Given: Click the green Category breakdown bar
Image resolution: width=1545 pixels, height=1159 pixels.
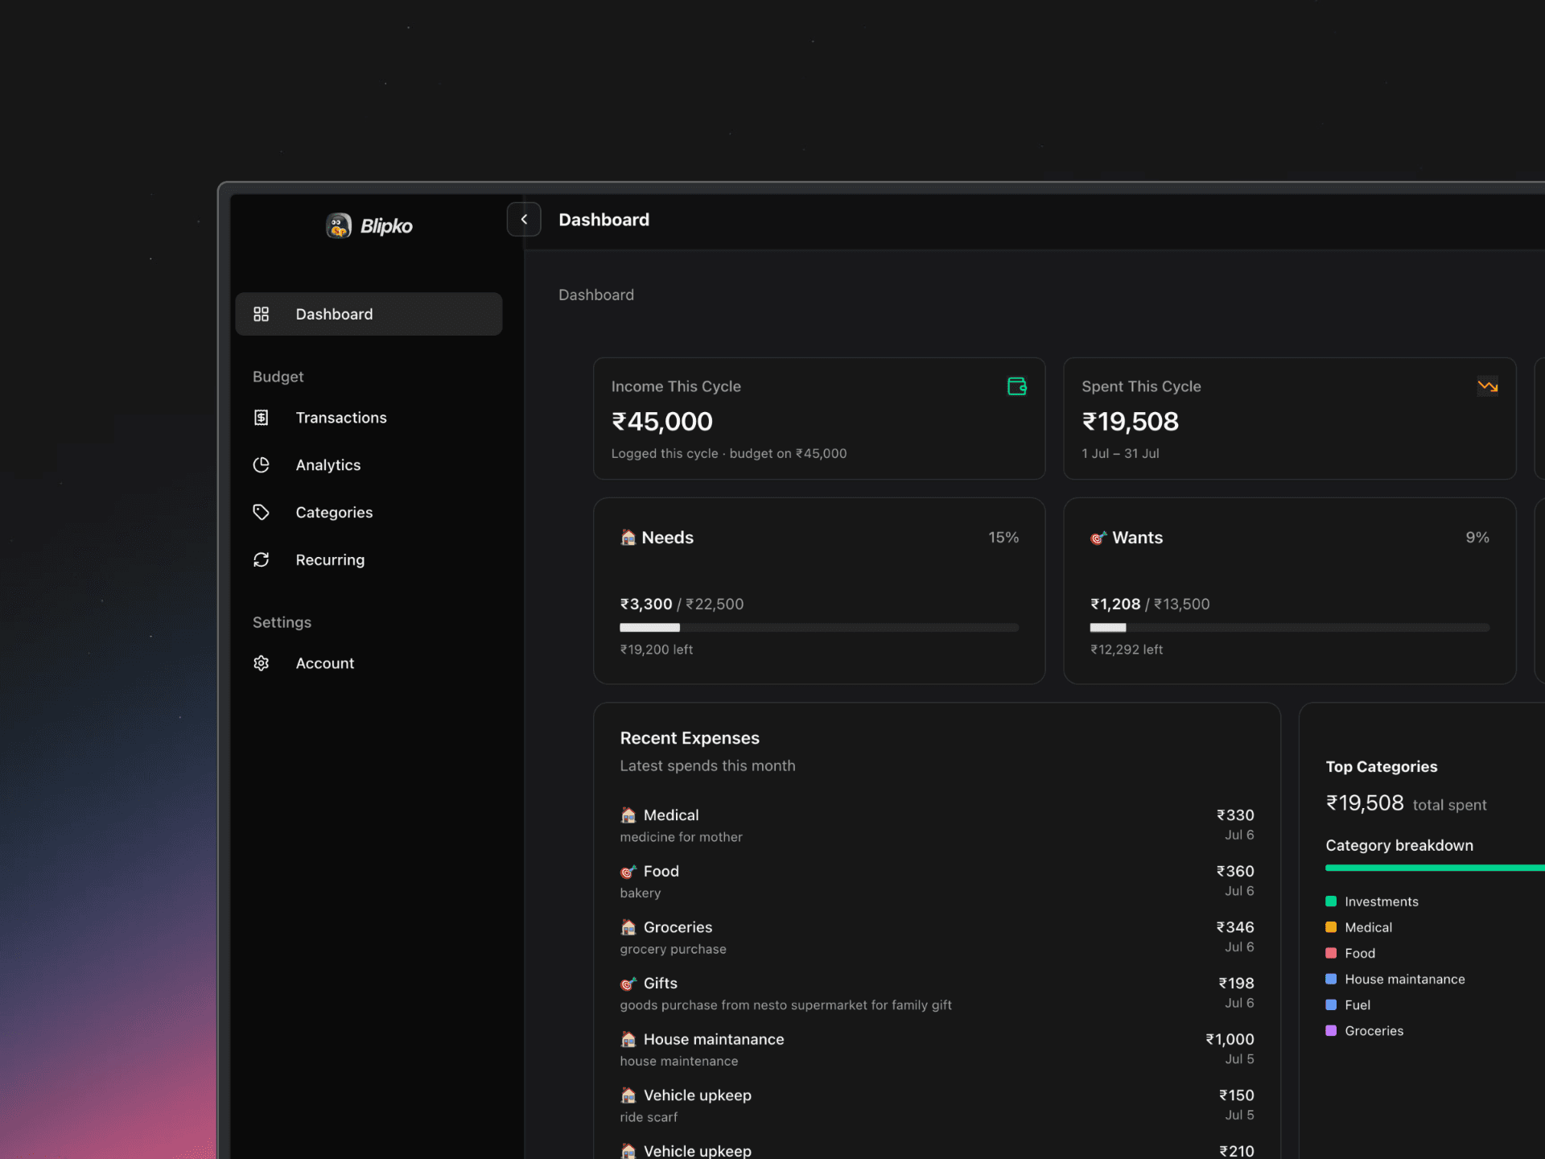Looking at the screenshot, I should click(1435, 868).
